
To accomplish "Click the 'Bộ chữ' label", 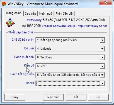I will pos(29,48).
